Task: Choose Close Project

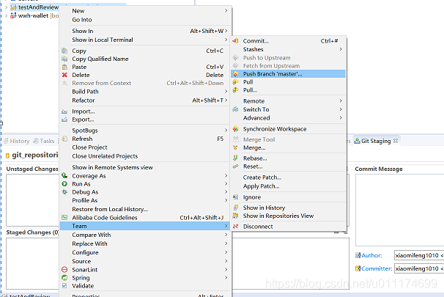Action: [146, 147]
